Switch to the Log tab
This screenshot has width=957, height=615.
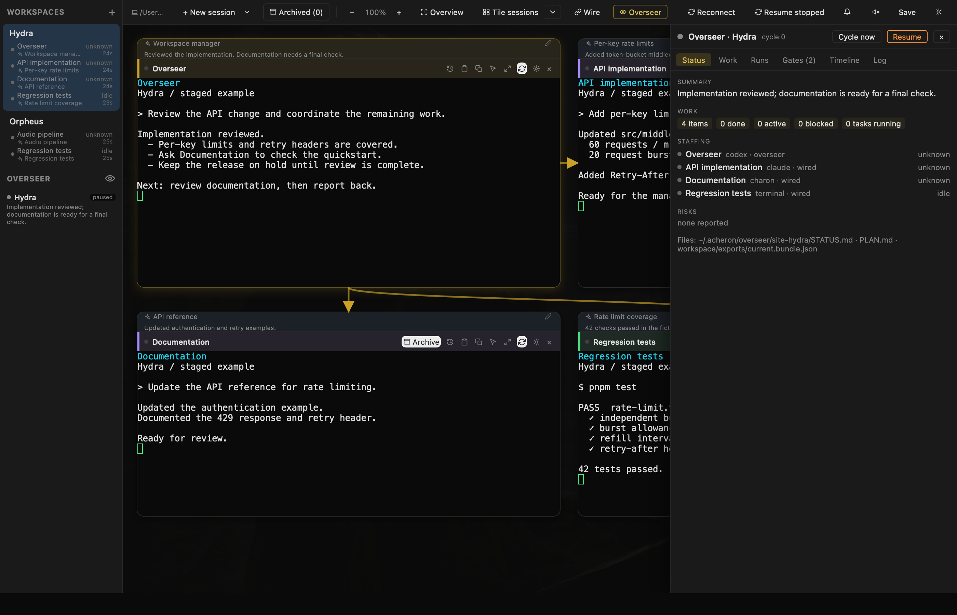click(879, 60)
